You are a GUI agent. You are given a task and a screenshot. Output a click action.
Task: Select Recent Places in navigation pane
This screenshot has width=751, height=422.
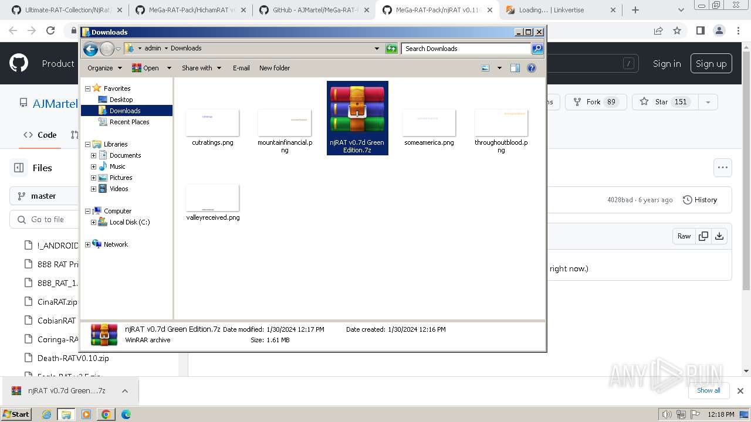[129, 122]
